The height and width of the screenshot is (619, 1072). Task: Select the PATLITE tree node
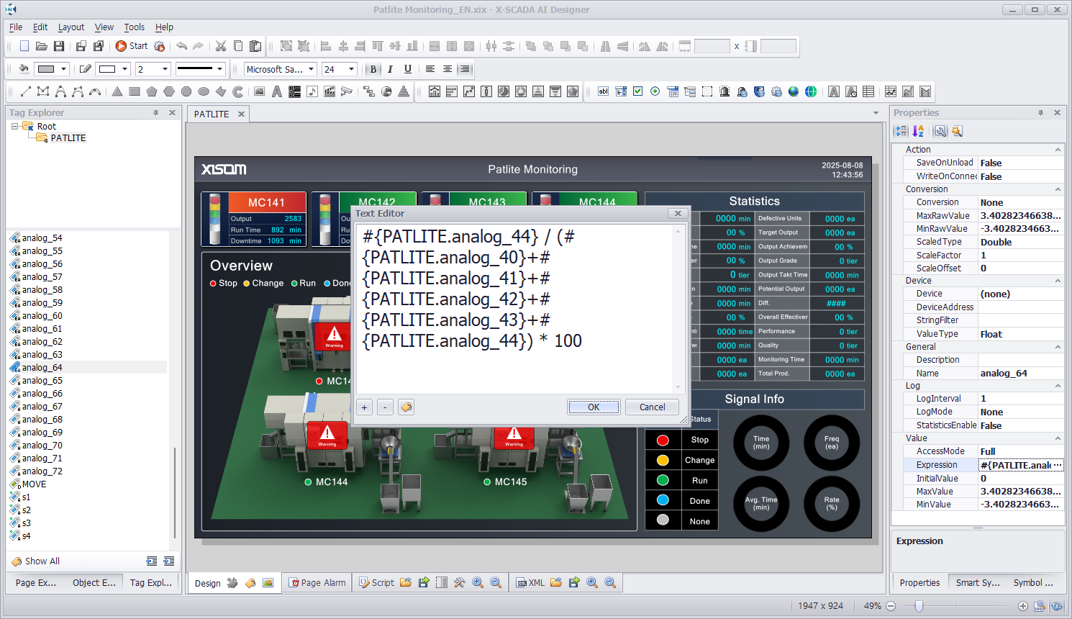click(x=68, y=138)
